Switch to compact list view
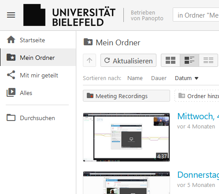This screenshot has height=194, width=219. coord(208,60)
